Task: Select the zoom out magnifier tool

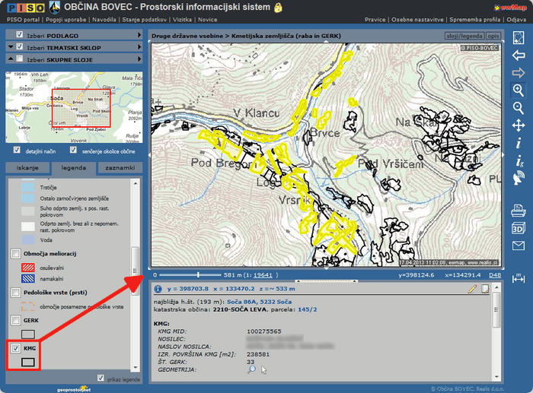Action: pyautogui.click(x=519, y=108)
